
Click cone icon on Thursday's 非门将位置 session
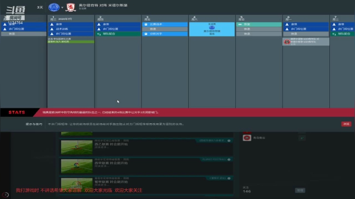[99, 29]
